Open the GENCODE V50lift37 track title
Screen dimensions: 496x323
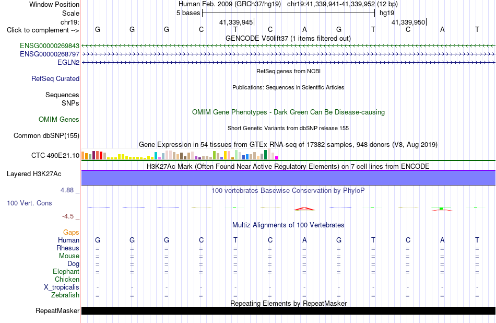pyautogui.click(x=288, y=38)
